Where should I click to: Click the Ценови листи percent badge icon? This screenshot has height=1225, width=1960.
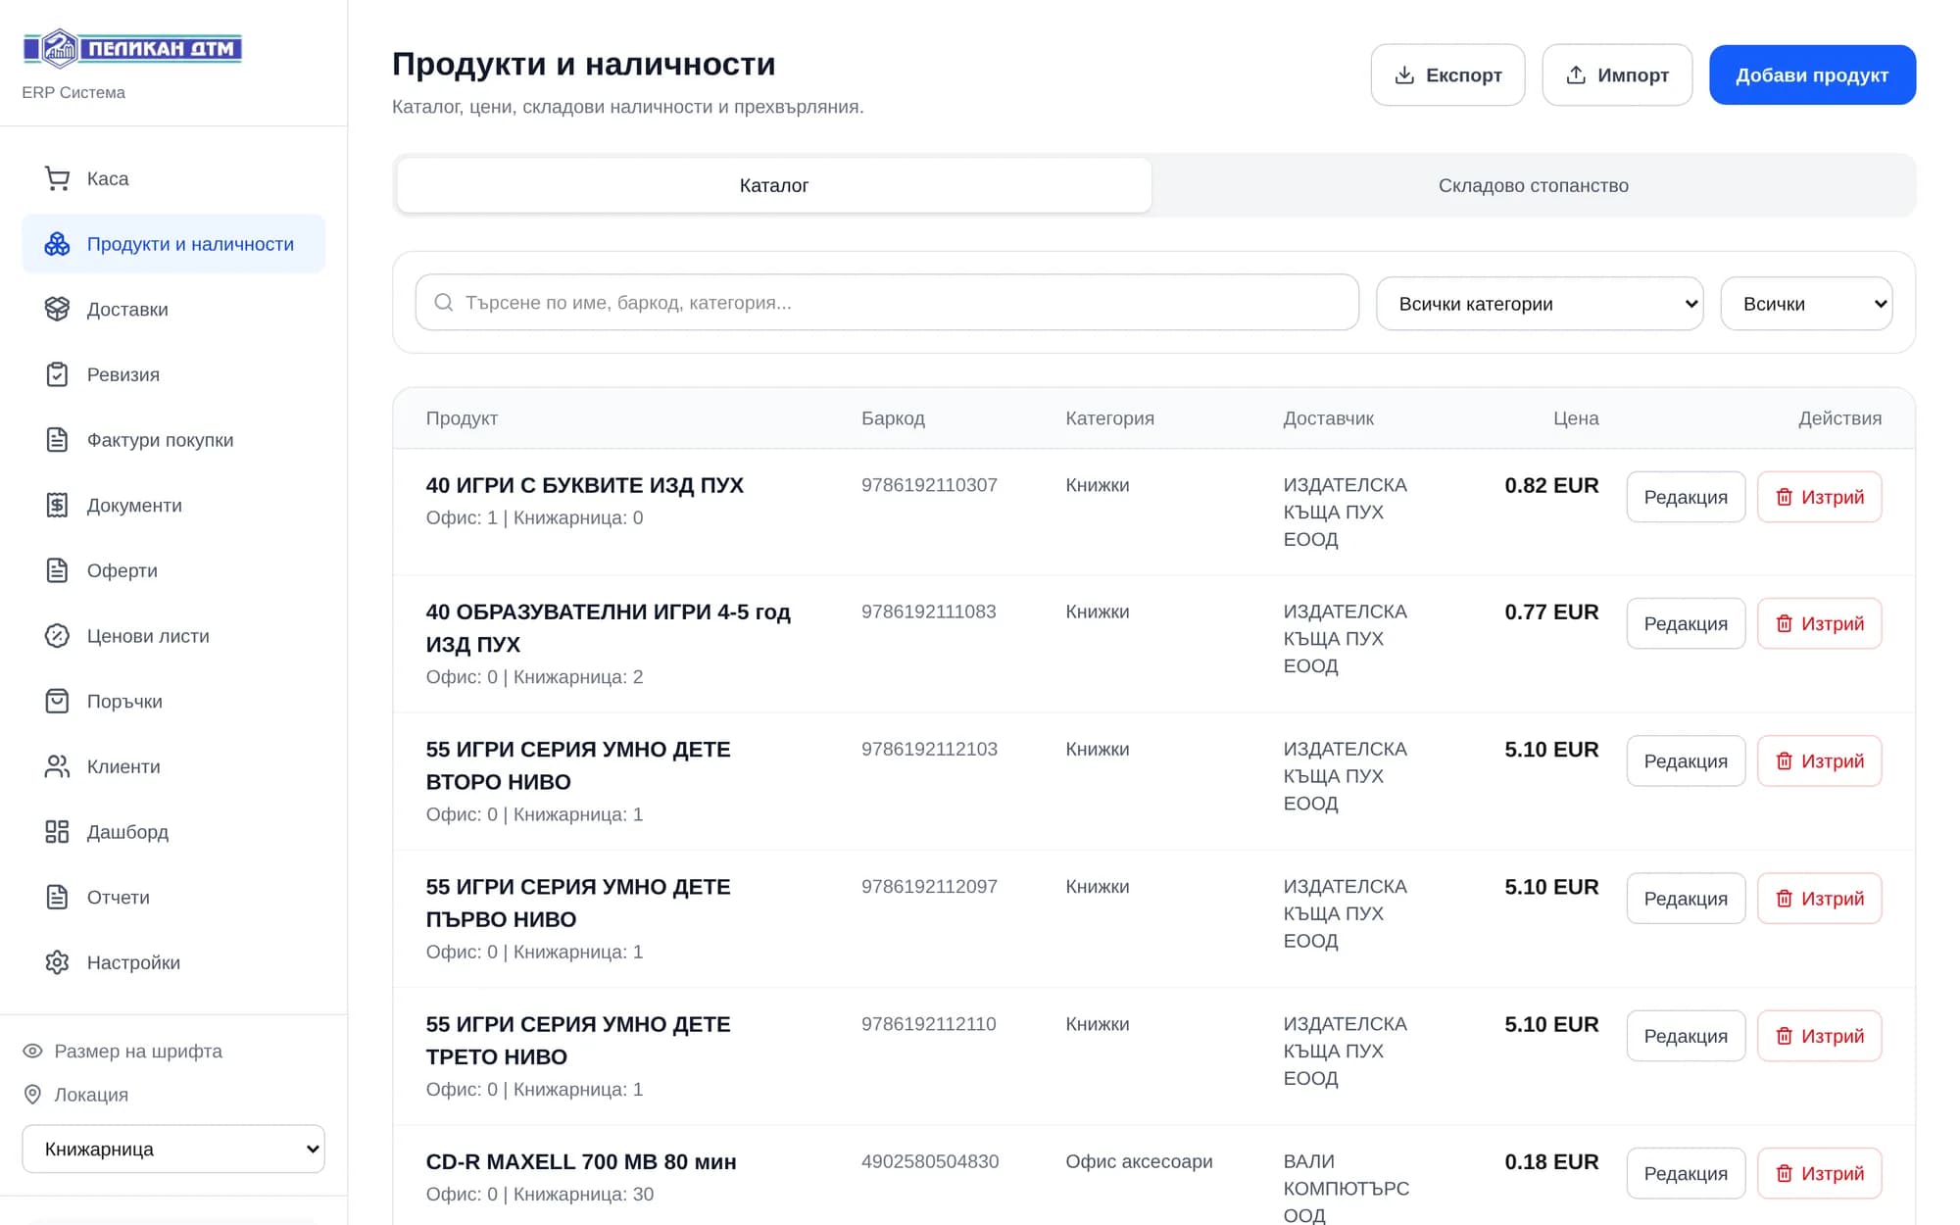57,636
